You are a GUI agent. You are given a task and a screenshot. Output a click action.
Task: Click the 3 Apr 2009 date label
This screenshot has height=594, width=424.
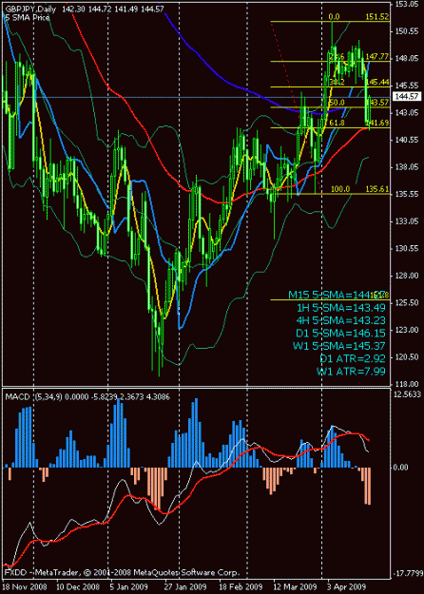point(347,586)
